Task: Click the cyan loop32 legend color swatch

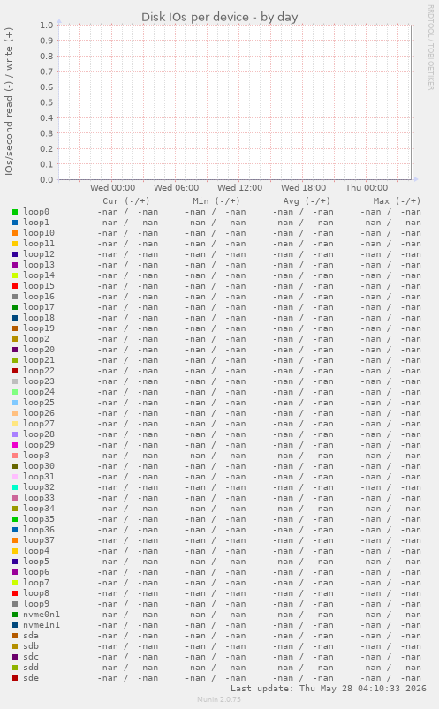Action: pyautogui.click(x=15, y=487)
